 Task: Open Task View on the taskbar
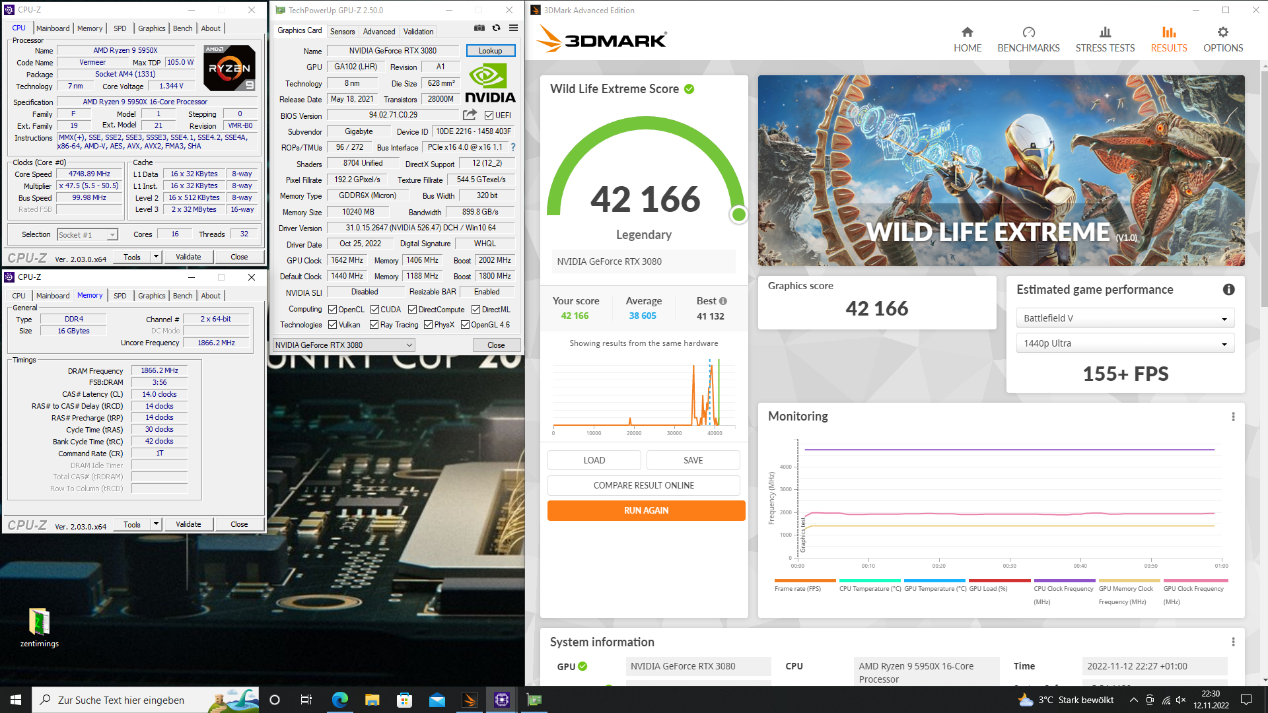306,700
